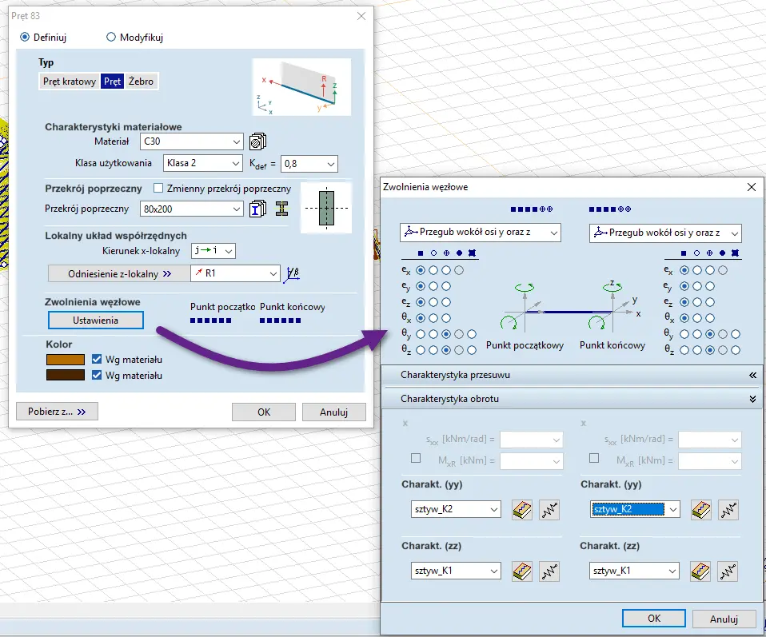Click the Ustawienia button
Viewport: 766px width, 637px height.
[x=96, y=320]
